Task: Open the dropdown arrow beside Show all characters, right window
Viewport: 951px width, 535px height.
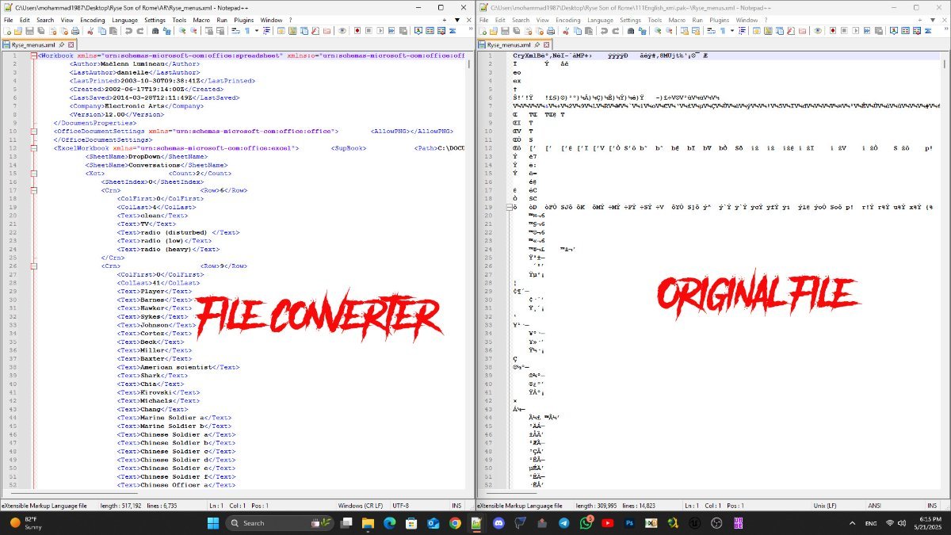Action: point(732,31)
